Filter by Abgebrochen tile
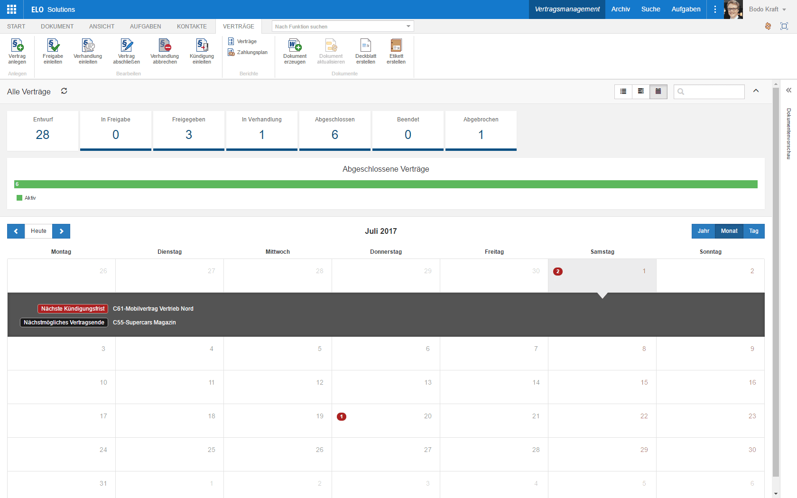The height and width of the screenshot is (498, 797). pyautogui.click(x=481, y=130)
